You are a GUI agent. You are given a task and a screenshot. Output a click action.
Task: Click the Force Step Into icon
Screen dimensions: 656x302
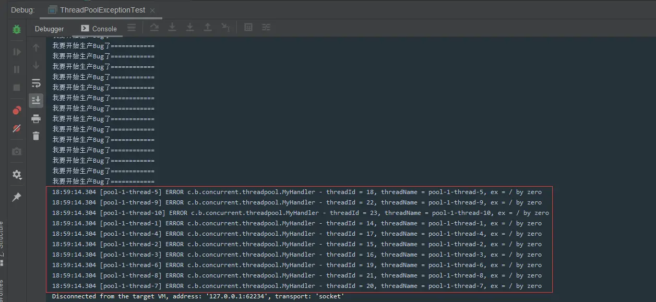(x=190, y=27)
